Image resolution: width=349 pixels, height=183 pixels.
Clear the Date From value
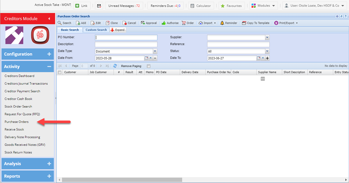(151, 58)
